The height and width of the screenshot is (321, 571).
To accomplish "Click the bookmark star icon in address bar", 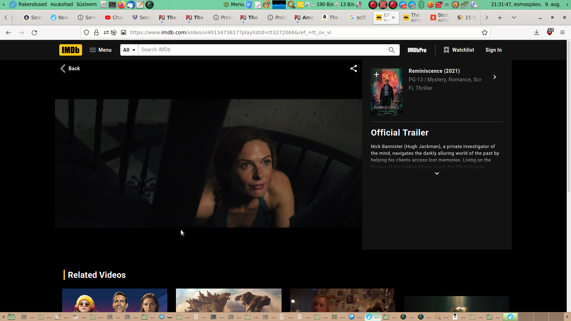I will [x=484, y=32].
